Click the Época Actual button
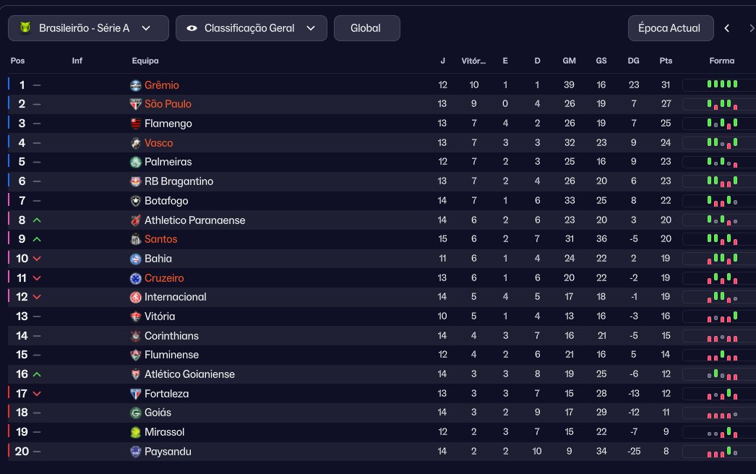This screenshot has height=474, width=756. pyautogui.click(x=670, y=28)
